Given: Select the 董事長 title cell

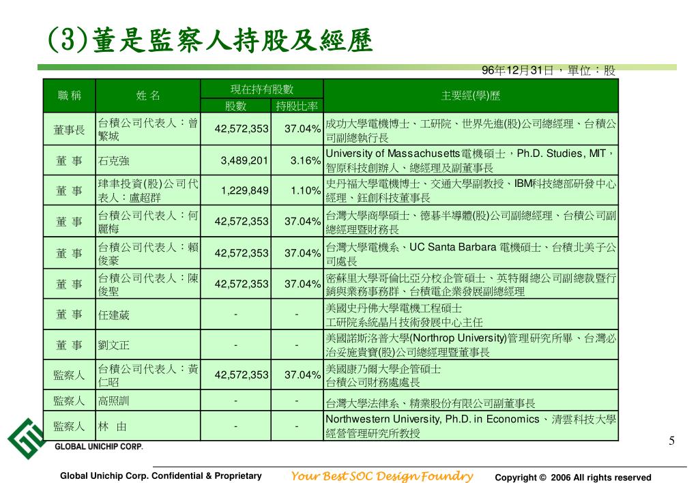Looking at the screenshot, I should coord(70,130).
